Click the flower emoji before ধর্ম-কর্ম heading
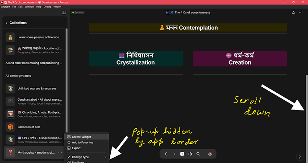The image size is (308, 163). pyautogui.click(x=229, y=55)
